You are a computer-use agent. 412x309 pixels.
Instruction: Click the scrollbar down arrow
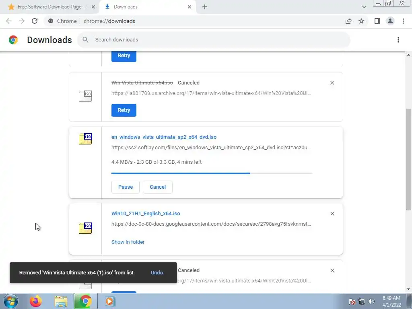point(408,290)
